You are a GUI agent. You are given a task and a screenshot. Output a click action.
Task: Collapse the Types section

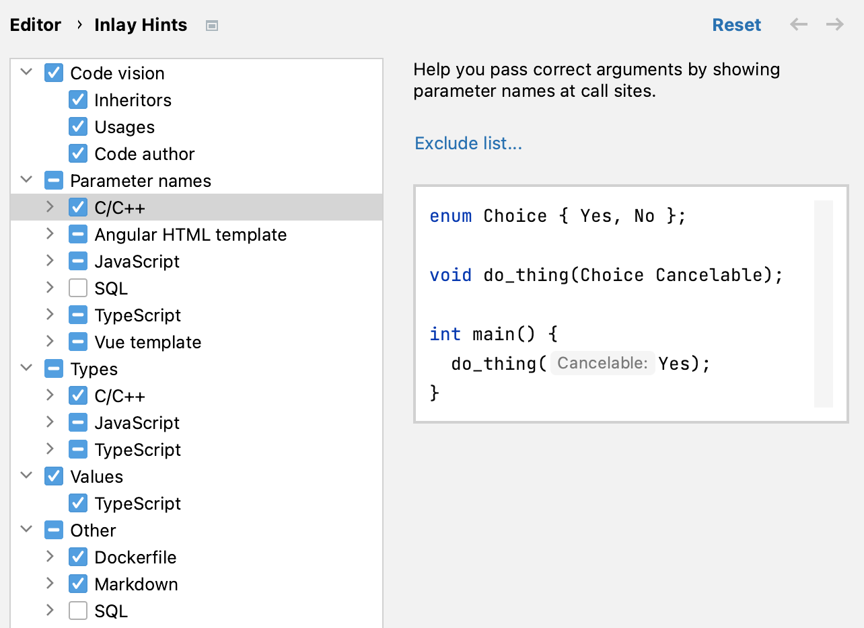coord(26,368)
